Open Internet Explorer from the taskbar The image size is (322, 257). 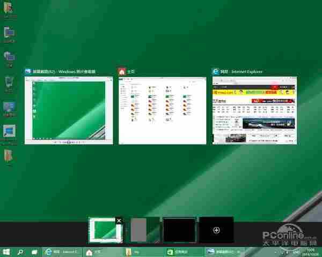point(61,251)
